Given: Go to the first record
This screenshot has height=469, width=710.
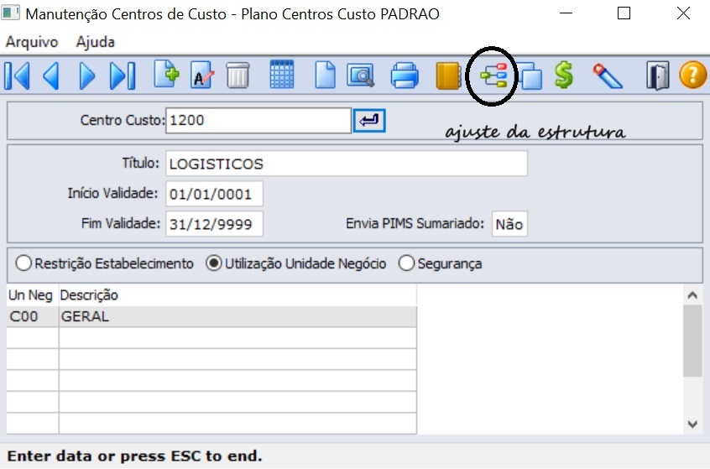Looking at the screenshot, I should coord(18,76).
